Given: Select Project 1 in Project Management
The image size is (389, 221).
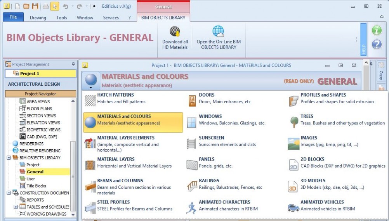Looking at the screenshot, I should pos(41,74).
